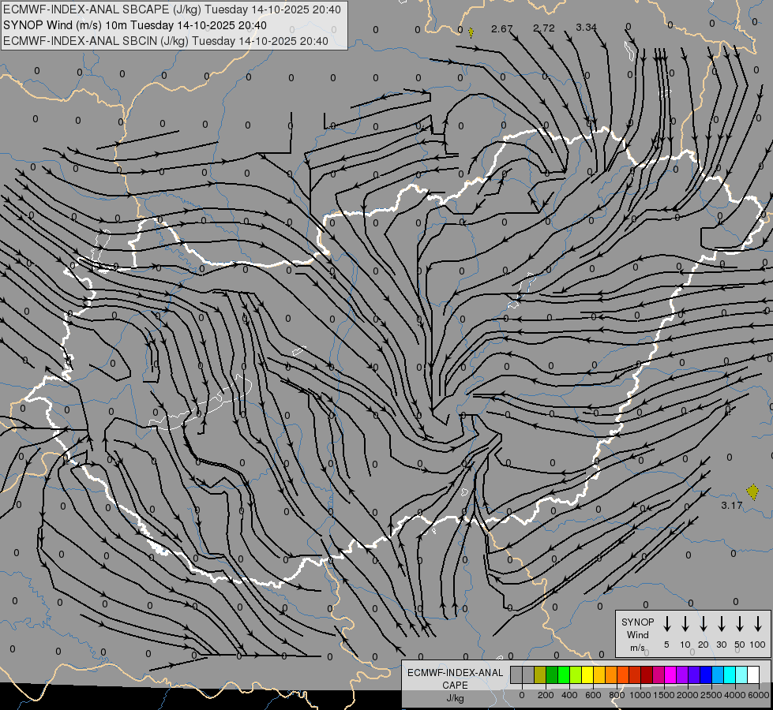Click the 3.17 CAPE value on map

click(732, 505)
